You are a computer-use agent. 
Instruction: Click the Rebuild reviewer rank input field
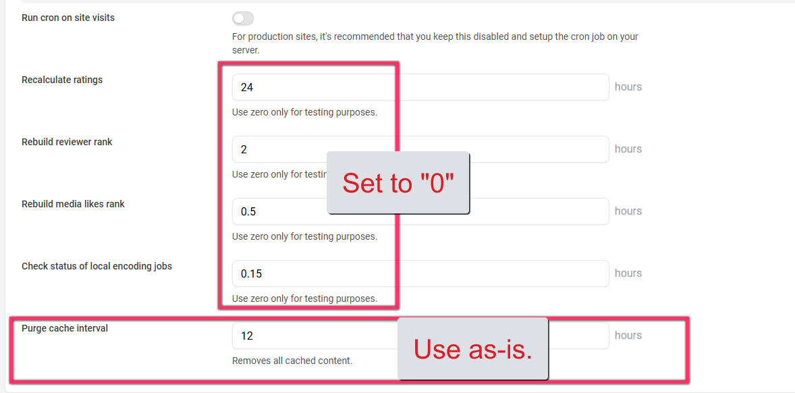point(420,149)
